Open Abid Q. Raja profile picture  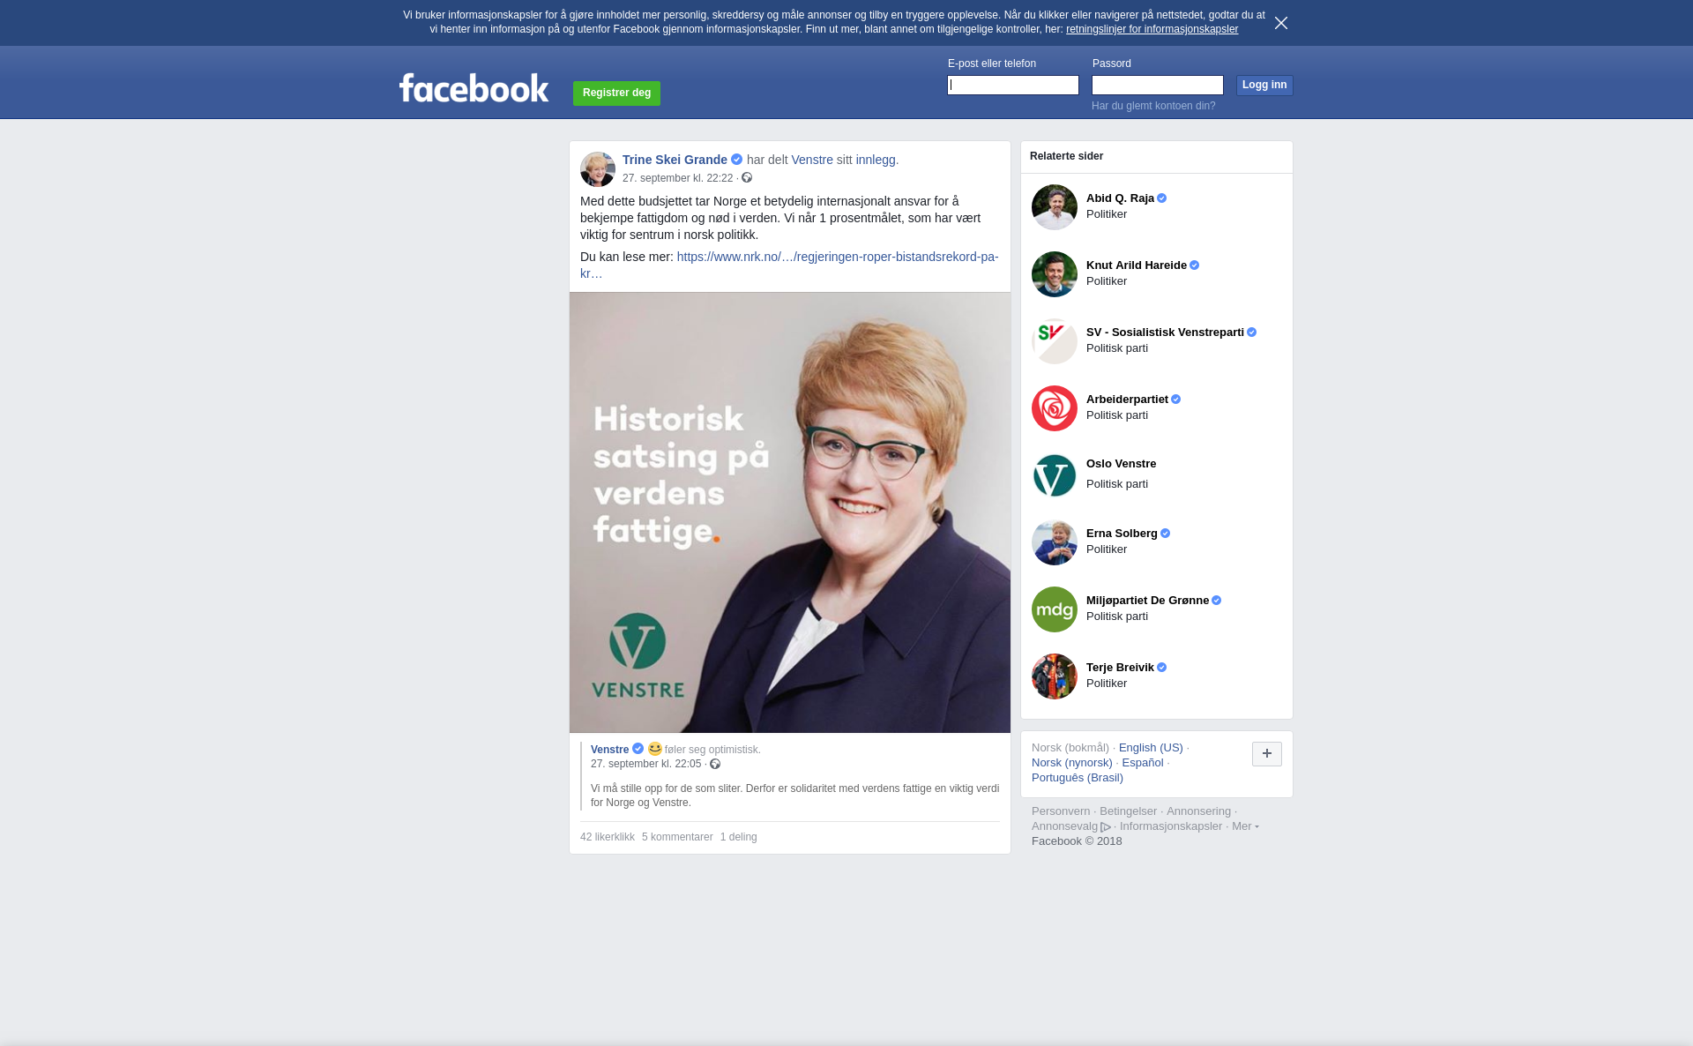(1055, 207)
